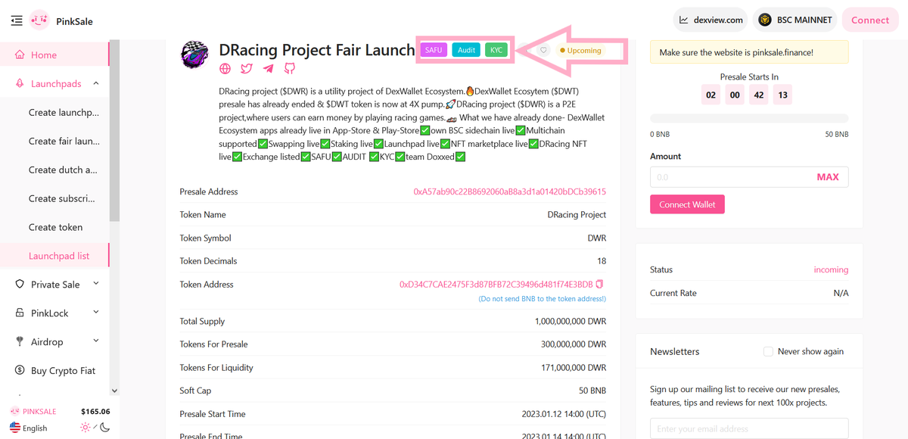Screen dimensions: 908x439
Task: Click the presale progress bar
Action: point(749,118)
